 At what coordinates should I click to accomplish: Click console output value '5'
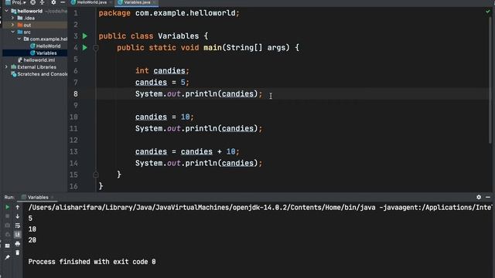click(x=30, y=218)
